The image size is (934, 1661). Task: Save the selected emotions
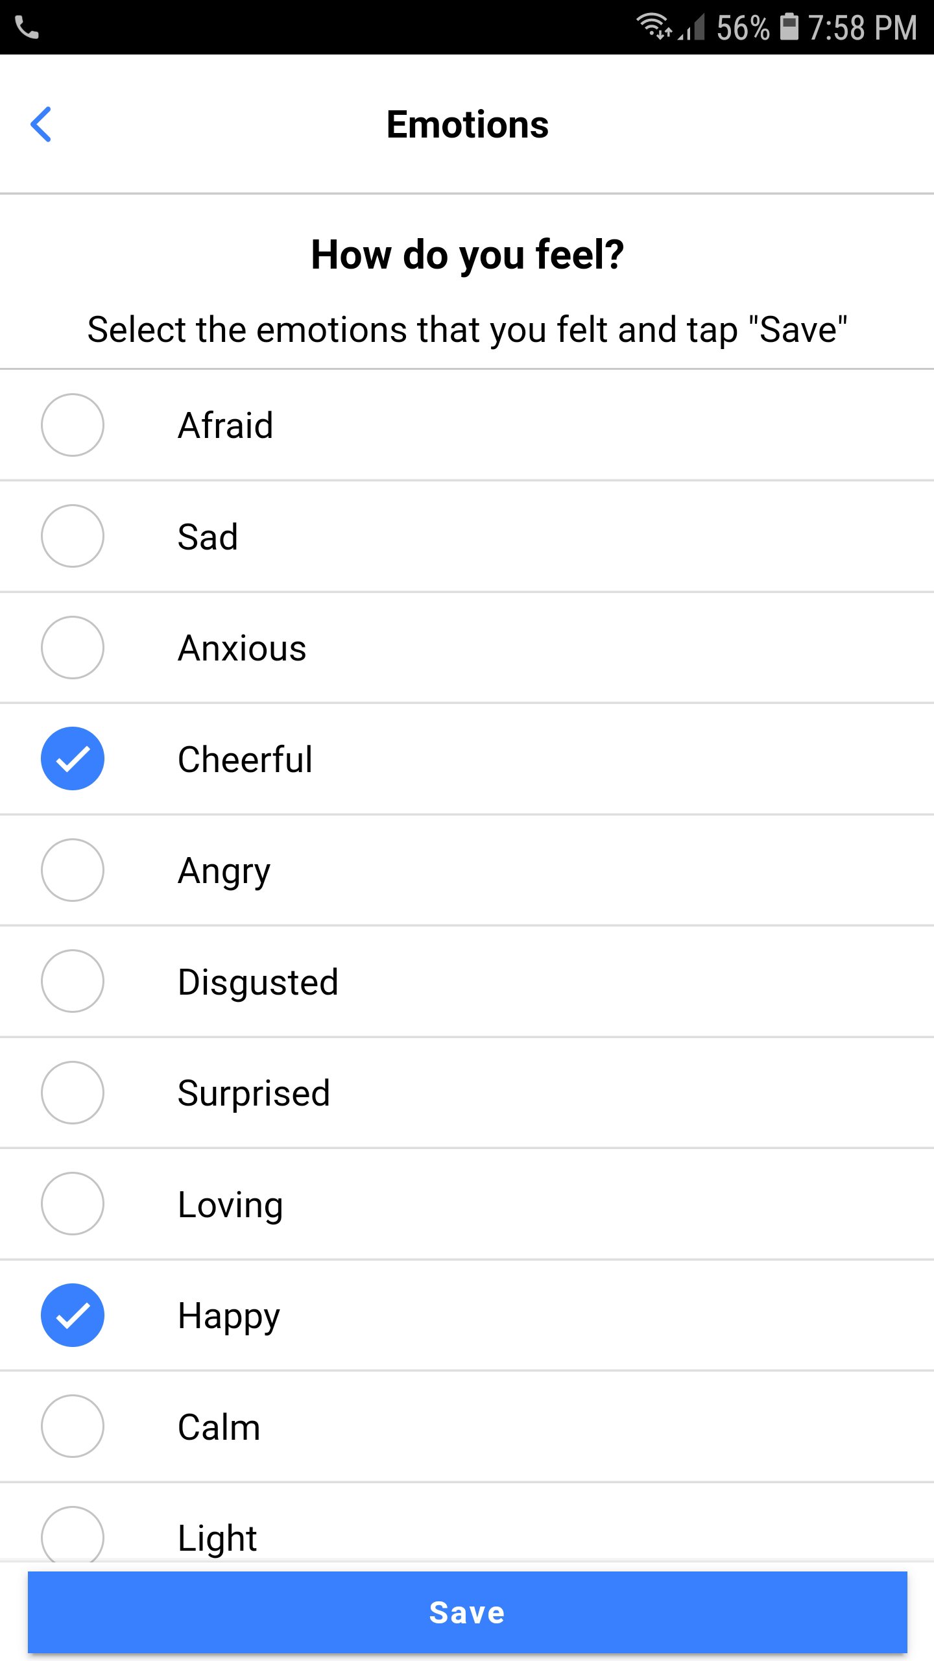click(x=467, y=1612)
